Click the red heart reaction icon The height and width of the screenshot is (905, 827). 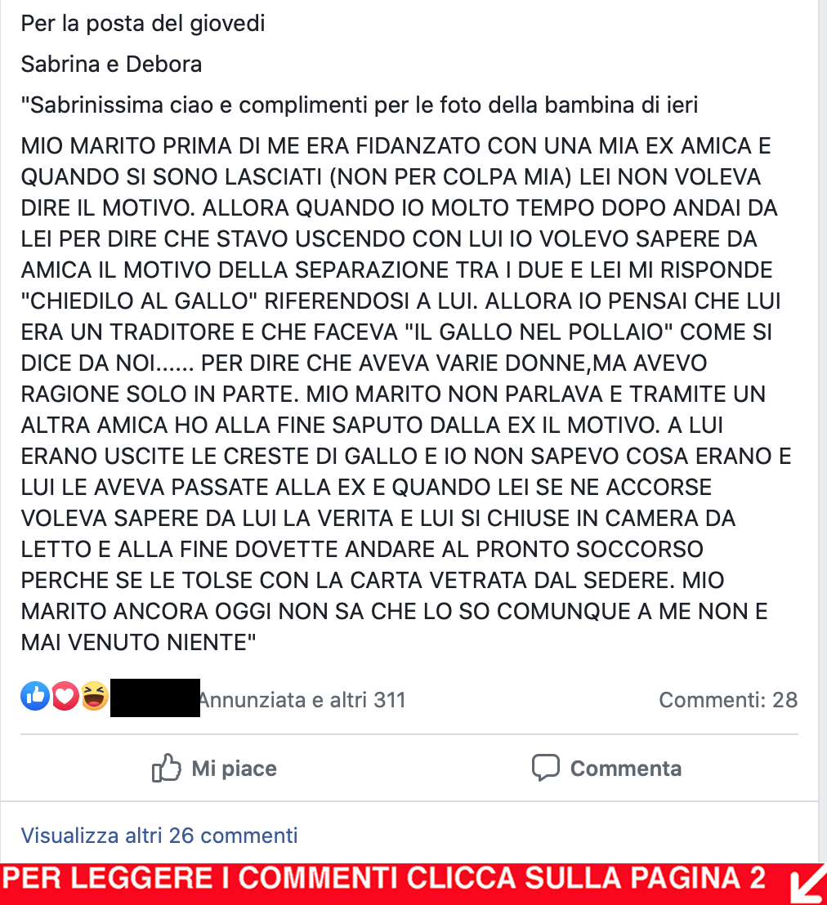[65, 695]
